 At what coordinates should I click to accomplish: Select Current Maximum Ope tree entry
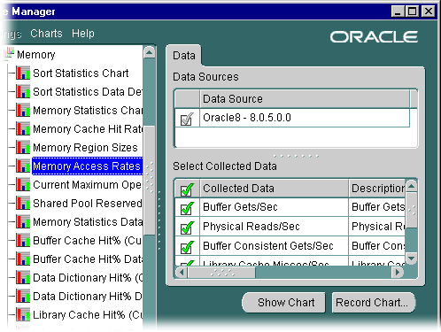87,185
